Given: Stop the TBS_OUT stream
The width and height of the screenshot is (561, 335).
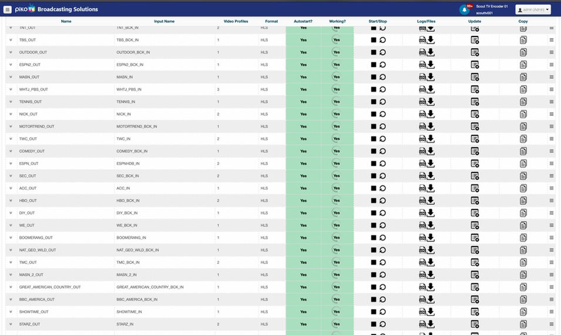Looking at the screenshot, I should [374, 40].
